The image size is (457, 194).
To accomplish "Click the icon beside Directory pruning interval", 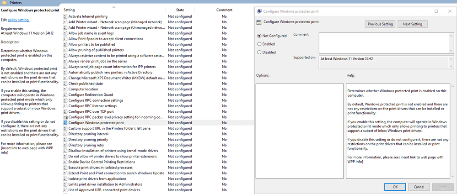I will 65,134.
